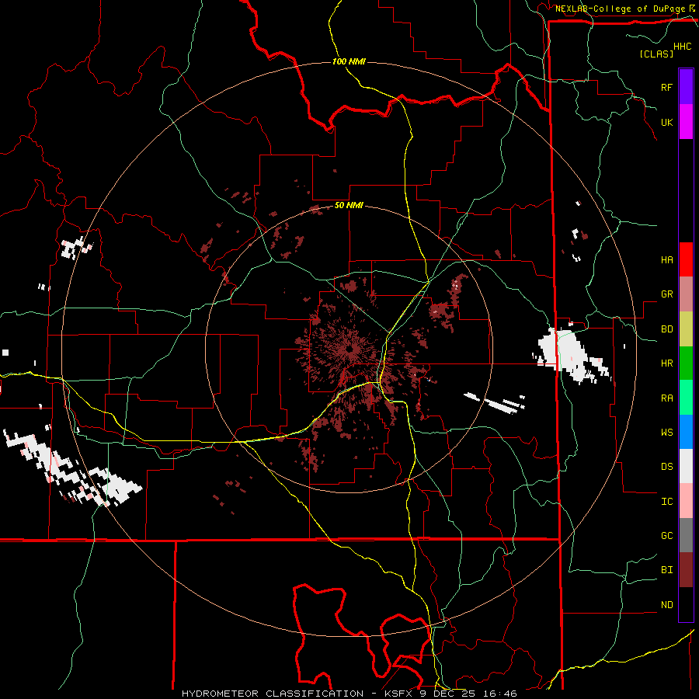Click the HYDROMETEOR CLASSIFICATION title text
This screenshot has height=699, width=699.
(x=273, y=694)
